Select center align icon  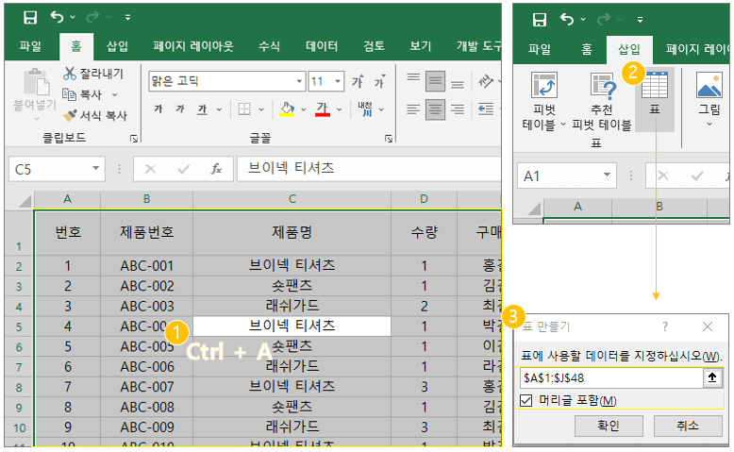pos(435,109)
